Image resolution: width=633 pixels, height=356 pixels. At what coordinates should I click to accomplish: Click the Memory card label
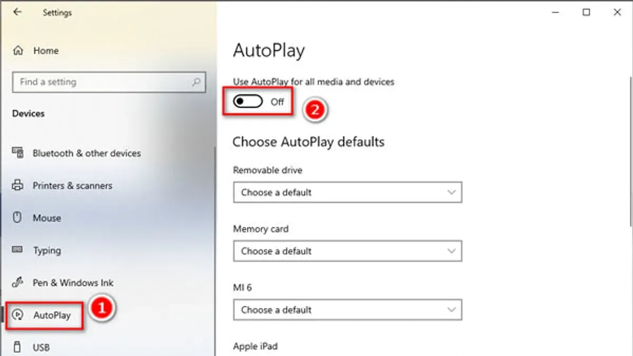pos(261,229)
